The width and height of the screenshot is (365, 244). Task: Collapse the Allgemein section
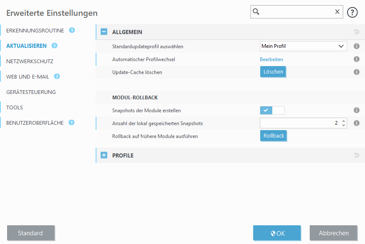[104, 32]
